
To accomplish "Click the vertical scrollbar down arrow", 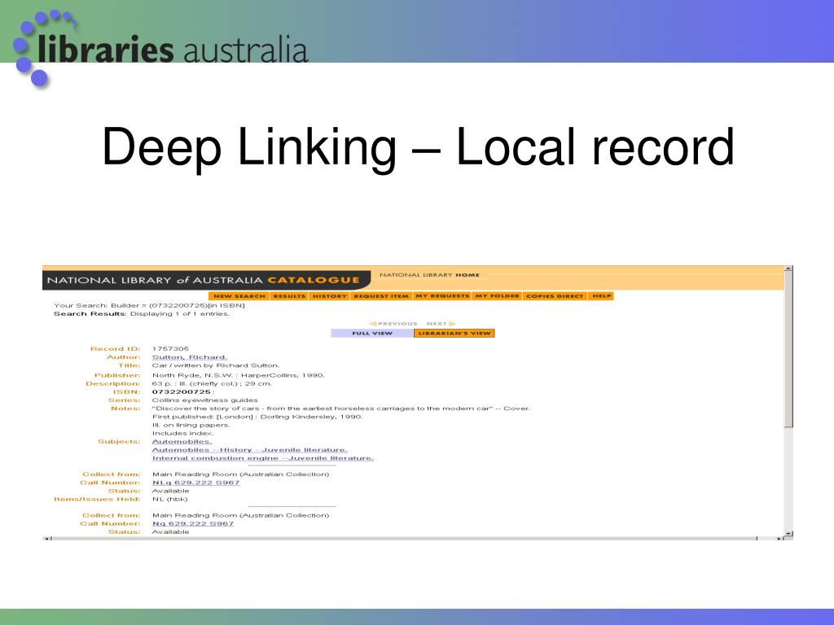I will 788,533.
